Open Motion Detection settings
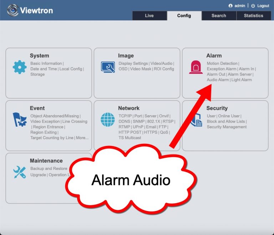 [x=222, y=64]
